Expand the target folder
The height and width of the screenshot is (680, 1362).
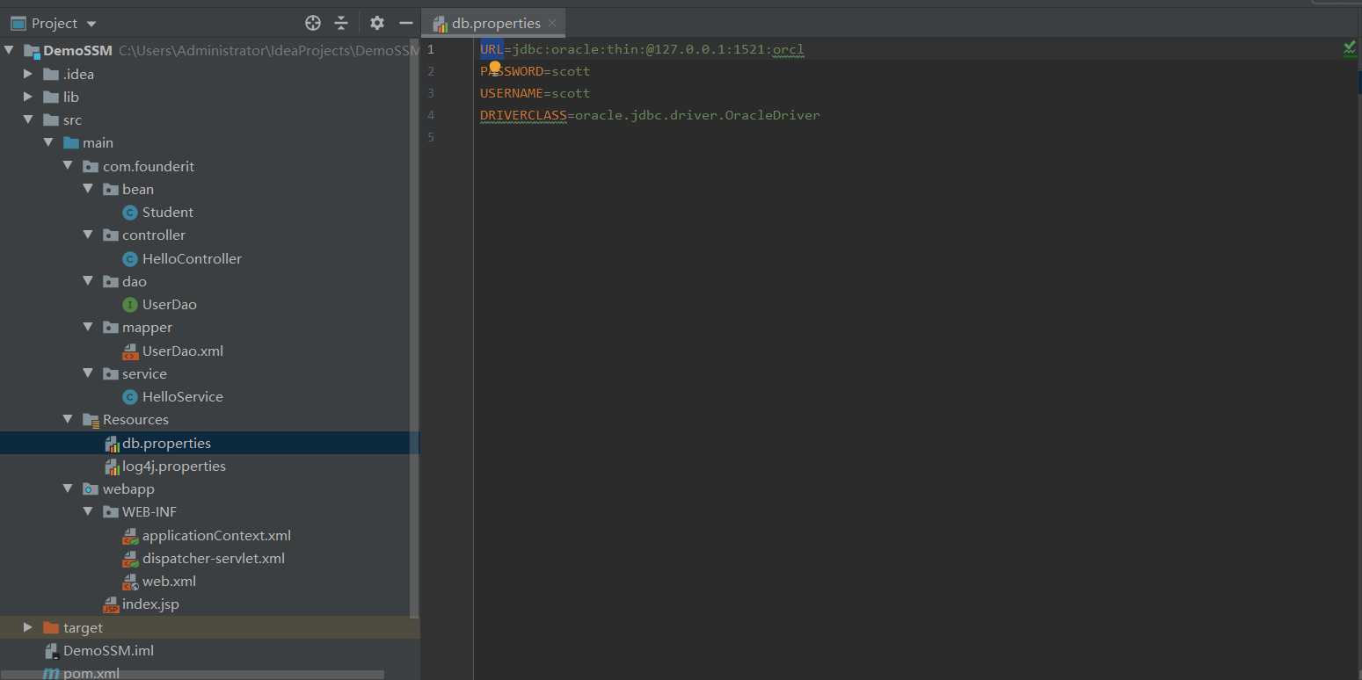28,627
